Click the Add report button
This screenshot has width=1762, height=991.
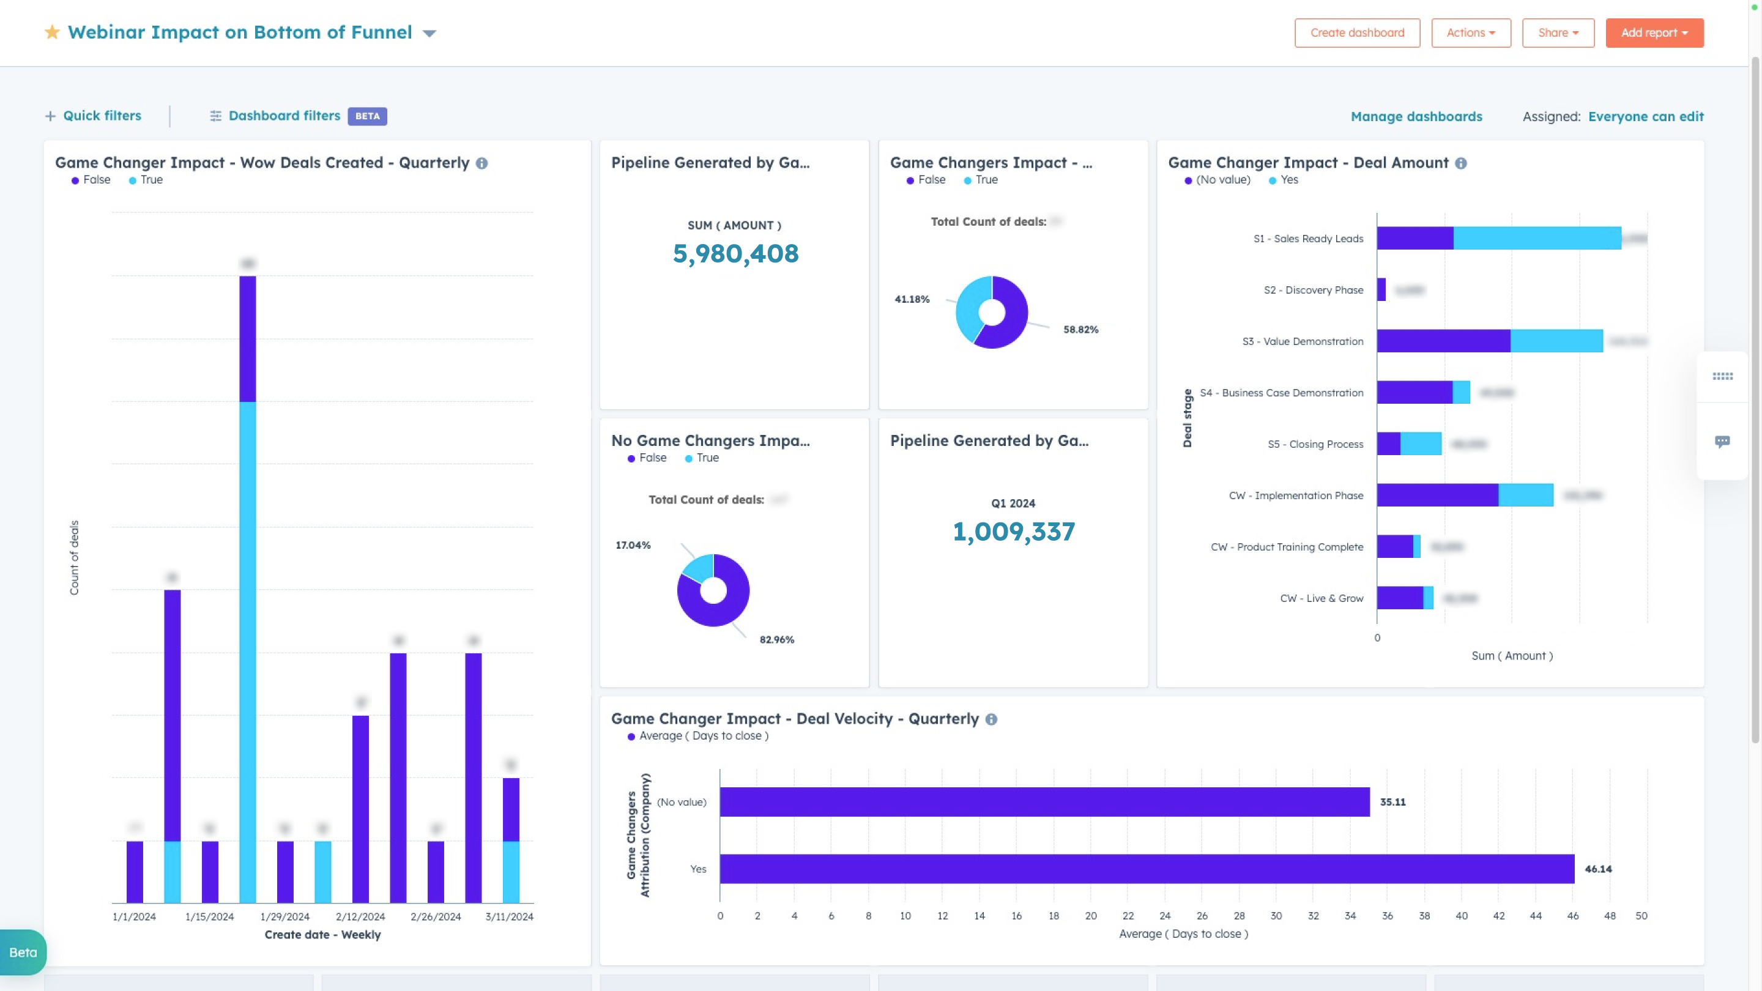point(1654,32)
